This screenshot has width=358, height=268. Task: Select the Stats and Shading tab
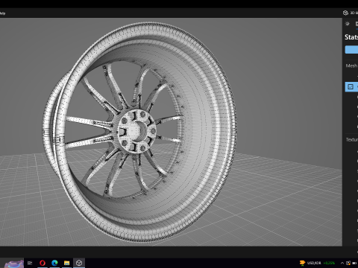click(357, 24)
